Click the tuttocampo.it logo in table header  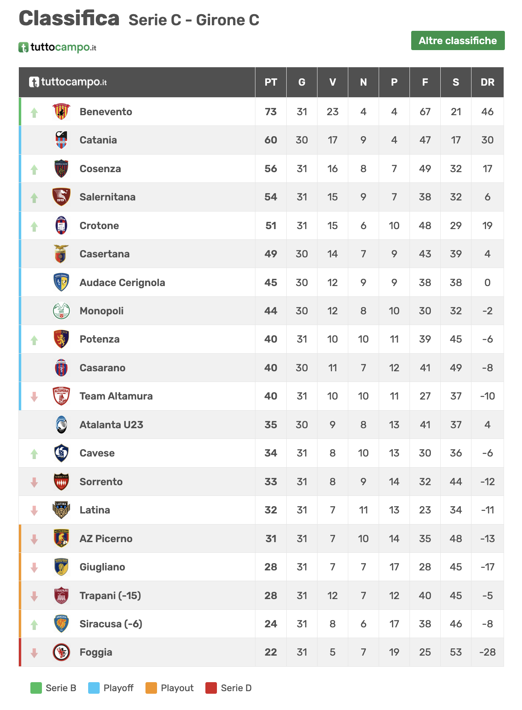68,82
